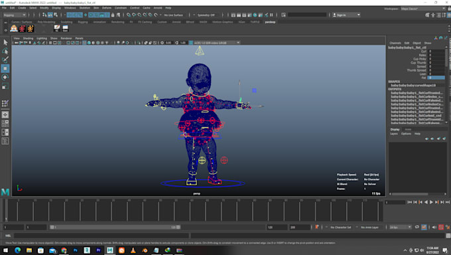
Task: Activate the Move tool in Tool Box
Action: point(5,68)
